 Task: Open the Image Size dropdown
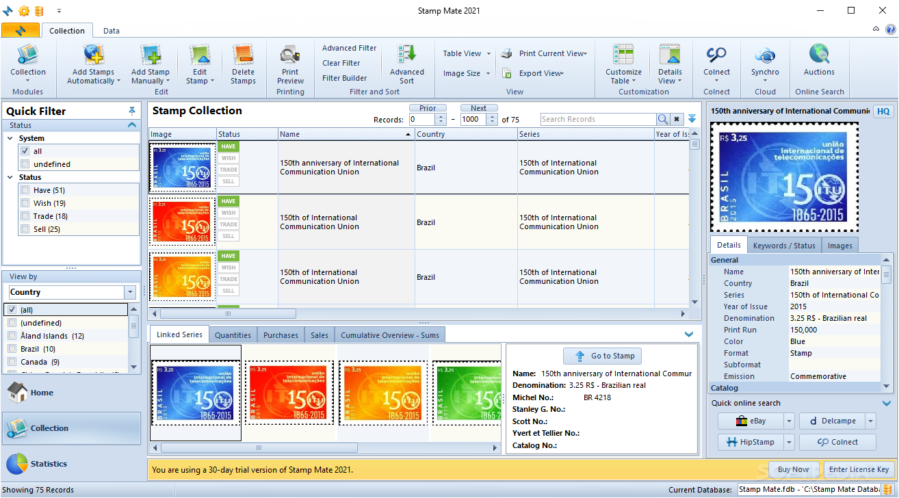(467, 73)
